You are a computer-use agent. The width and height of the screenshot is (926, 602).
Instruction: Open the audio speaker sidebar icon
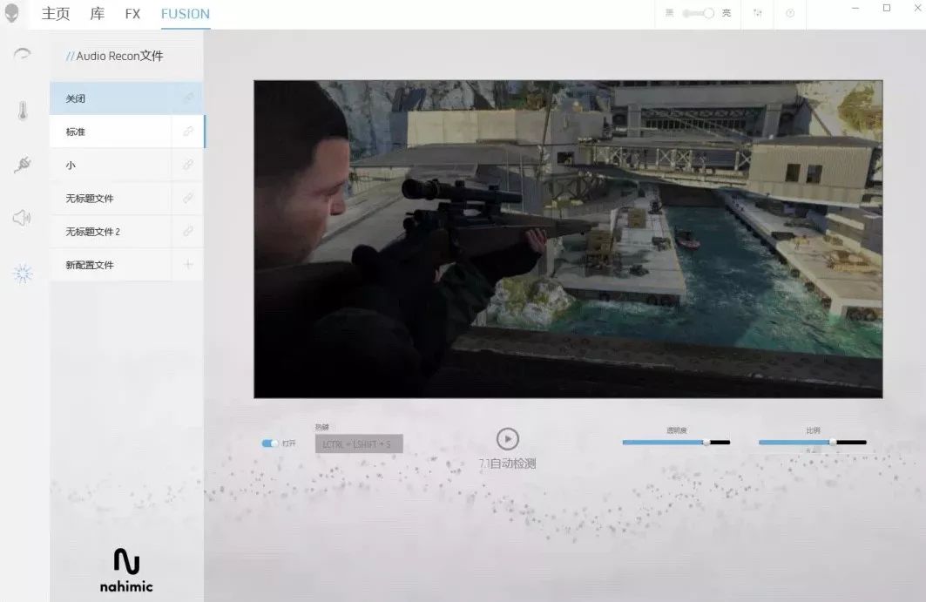pyautogui.click(x=23, y=218)
